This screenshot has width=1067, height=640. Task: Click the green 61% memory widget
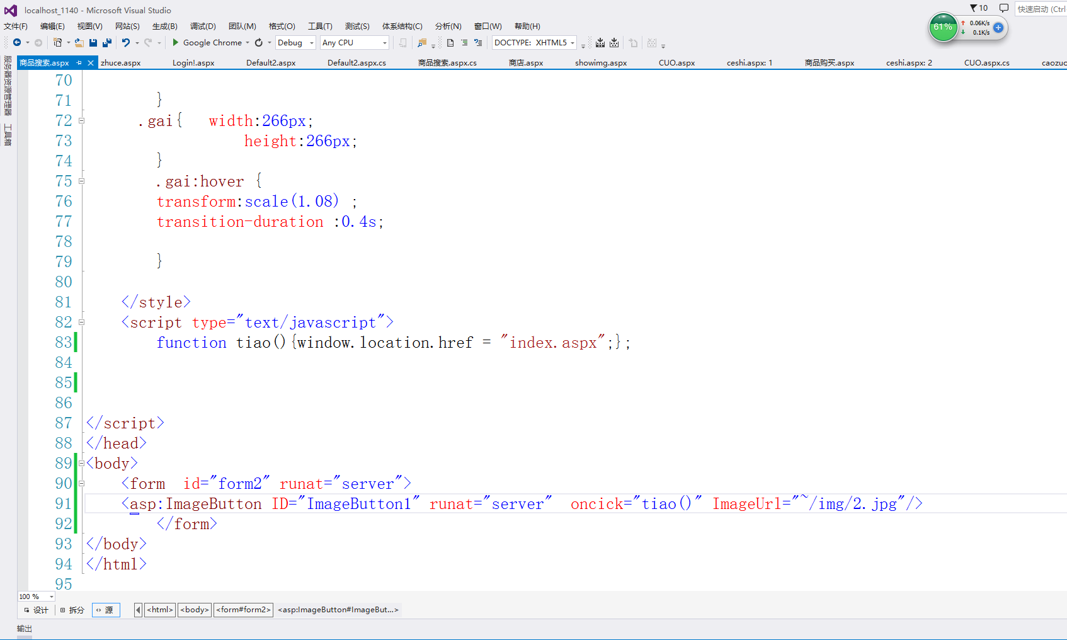pos(943,28)
